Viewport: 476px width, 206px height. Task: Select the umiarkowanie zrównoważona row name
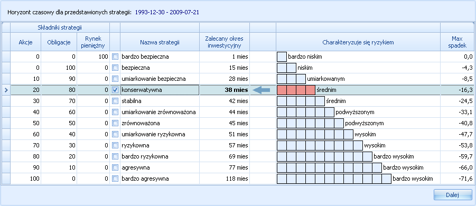coord(158,113)
